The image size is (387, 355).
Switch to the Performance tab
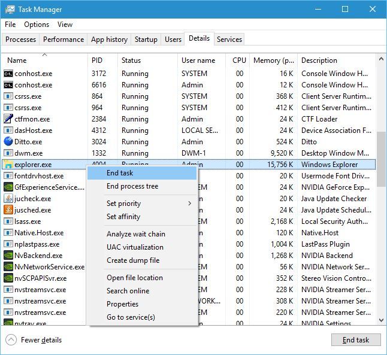point(64,40)
